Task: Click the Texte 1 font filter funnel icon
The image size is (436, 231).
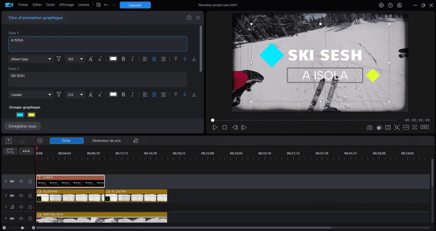Action: (x=59, y=59)
